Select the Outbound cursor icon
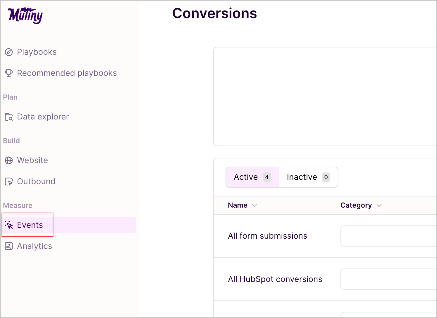Screen dimensions: 437x318 (9, 181)
